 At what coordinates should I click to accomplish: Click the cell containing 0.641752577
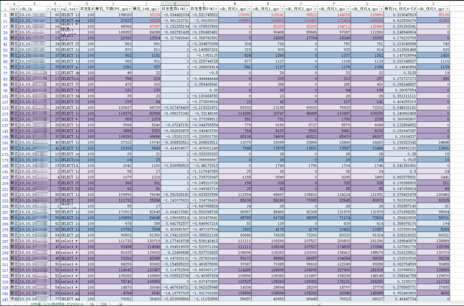(x=175, y=224)
